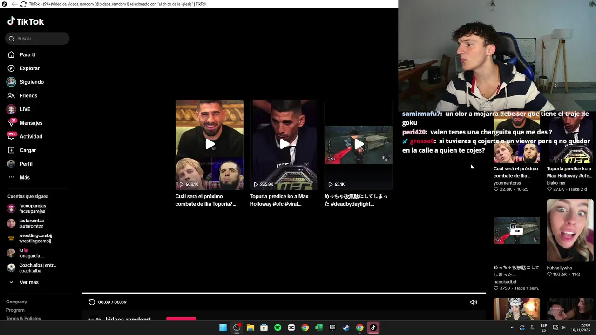This screenshot has height=335, width=596.
Task: Click the 103.6K likes heart
Action: [x=549, y=275]
